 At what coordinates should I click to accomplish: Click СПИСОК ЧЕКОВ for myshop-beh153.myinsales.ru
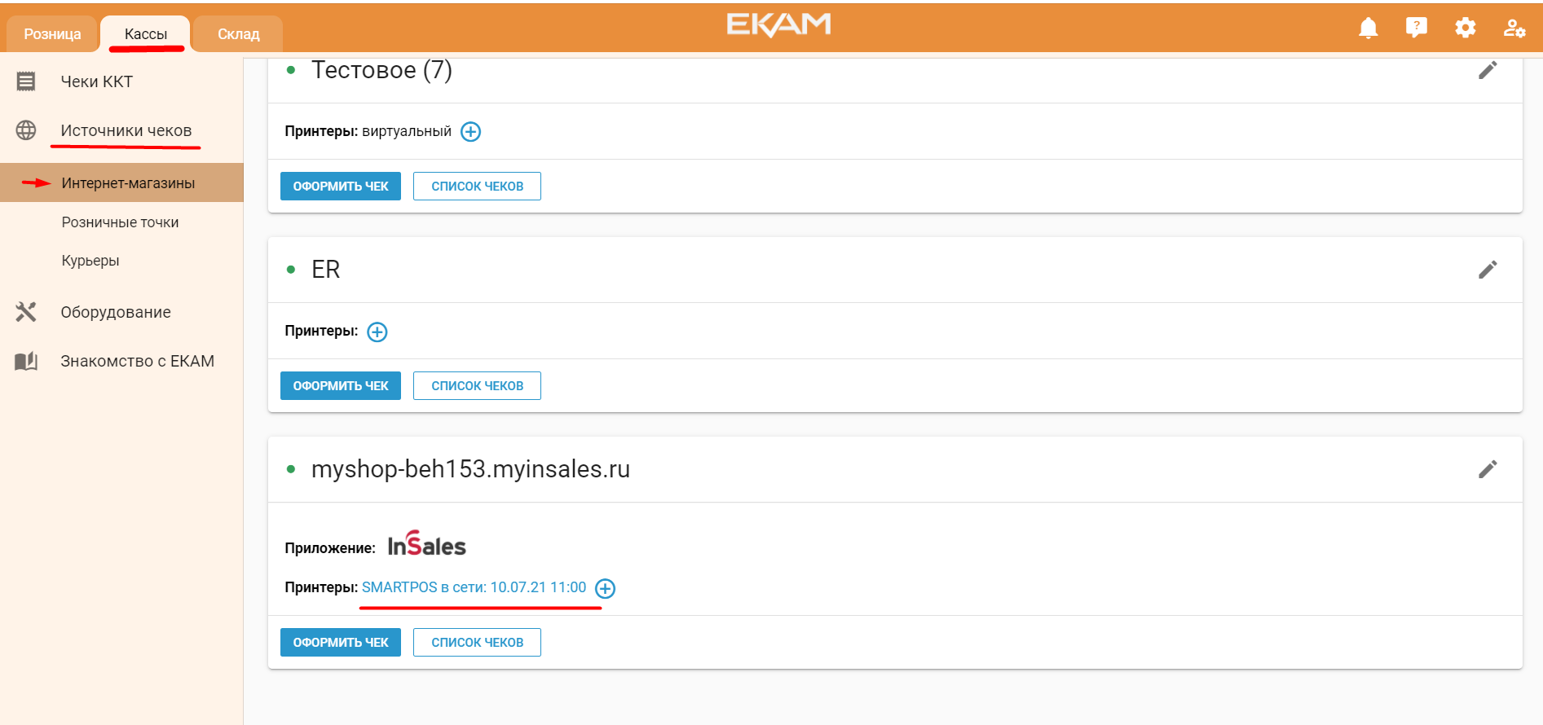pyautogui.click(x=477, y=643)
